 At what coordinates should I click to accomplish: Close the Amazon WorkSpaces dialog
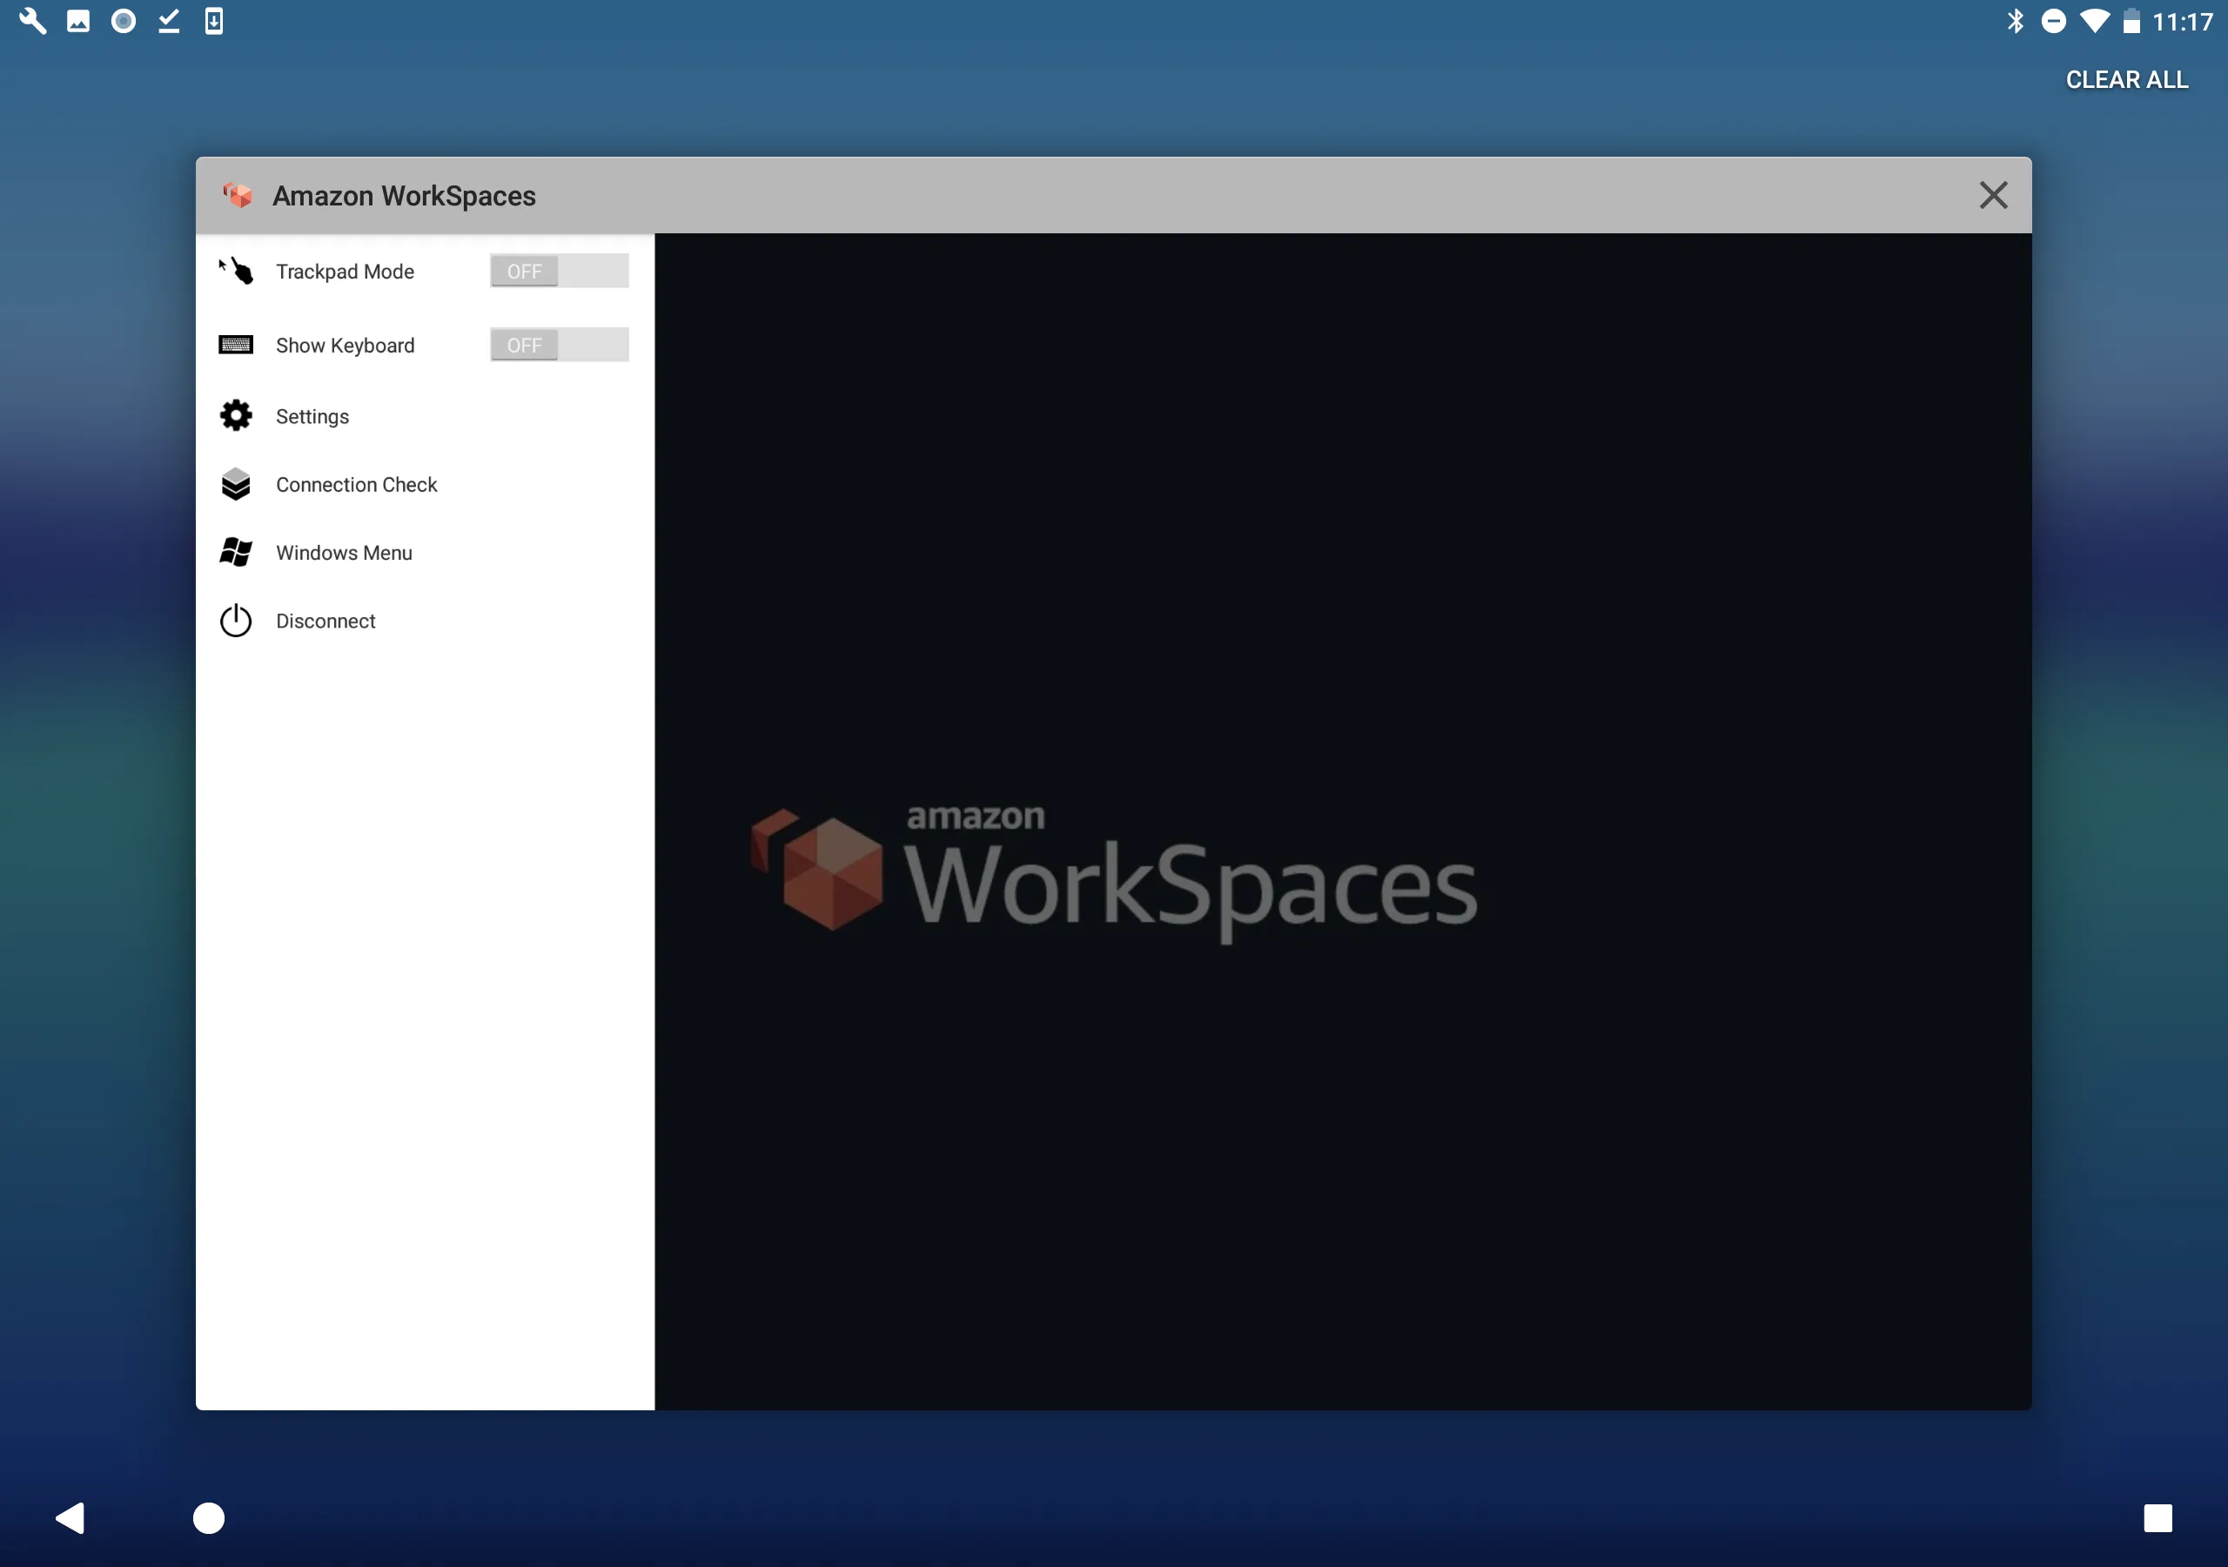(x=1994, y=192)
